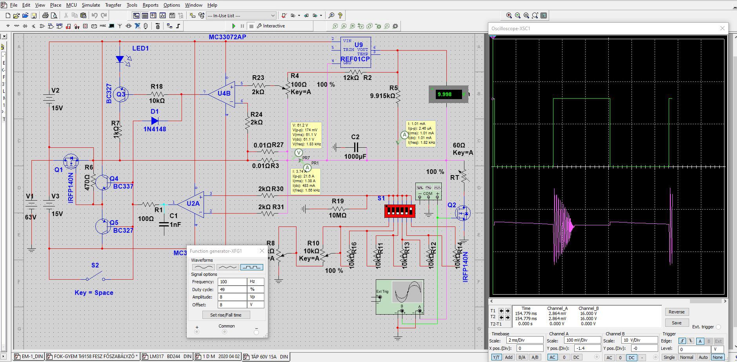Screen dimensions: 737x362
Task: Click the Zoom in magnifier icon
Action: point(509,16)
